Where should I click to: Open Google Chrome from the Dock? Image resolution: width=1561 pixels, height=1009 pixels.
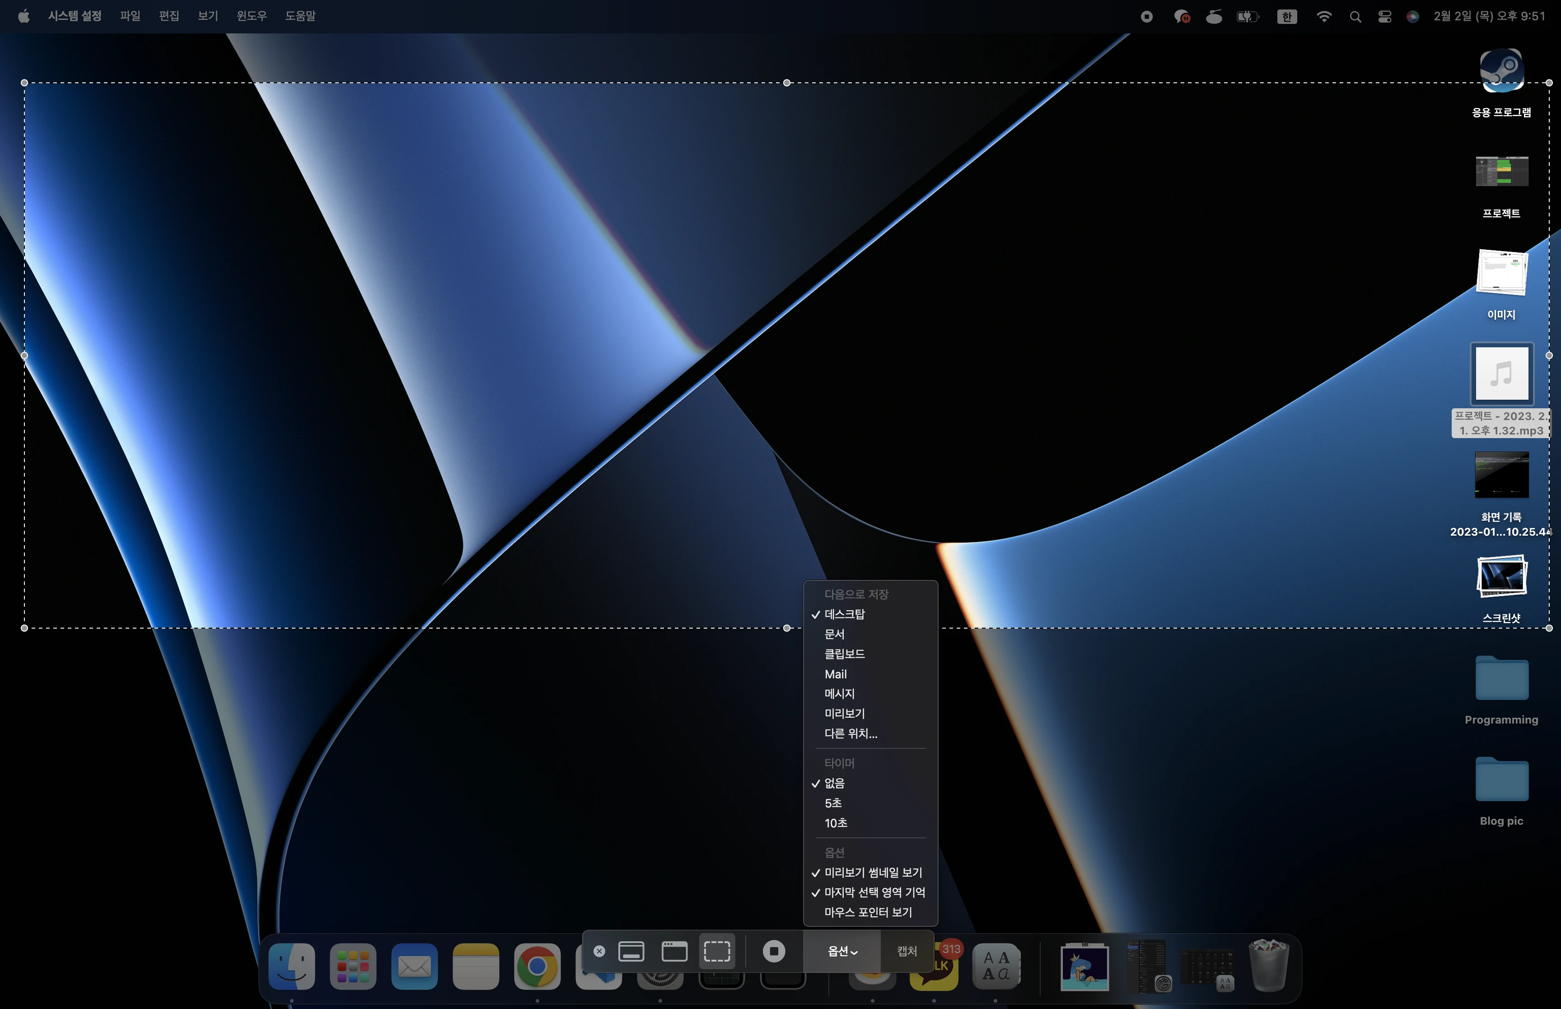(537, 966)
